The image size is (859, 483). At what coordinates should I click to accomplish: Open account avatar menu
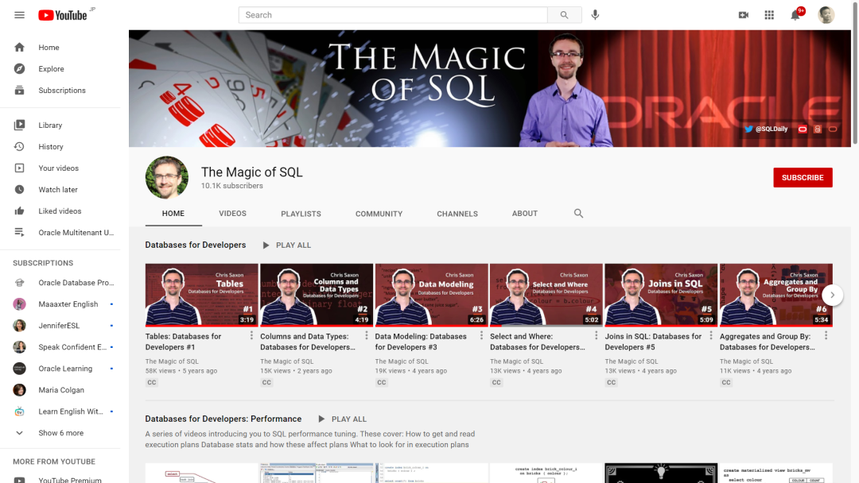826,15
